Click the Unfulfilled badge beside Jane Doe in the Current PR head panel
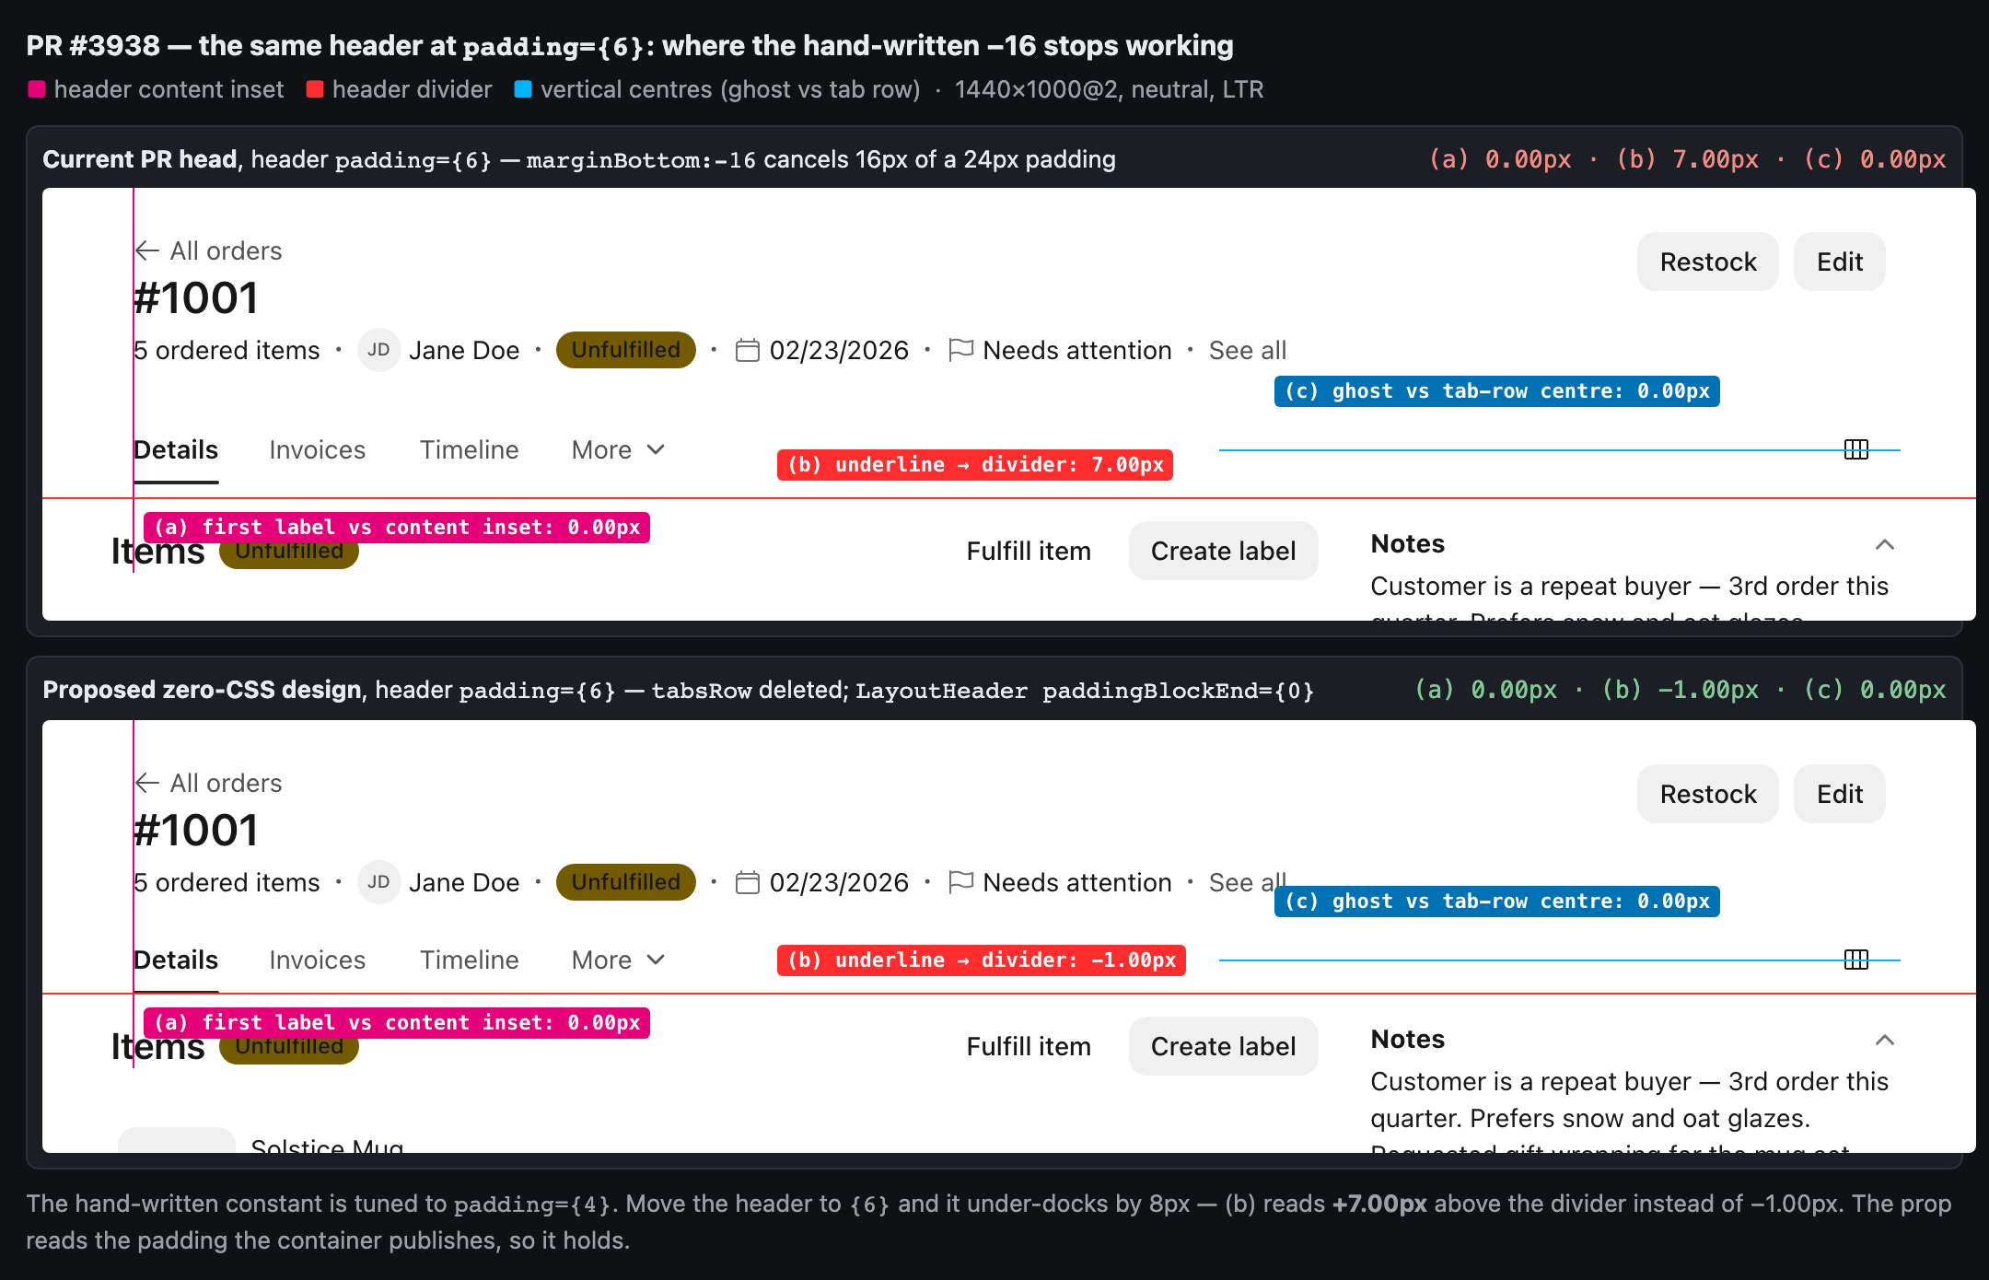Viewport: 1989px width, 1280px height. pos(626,350)
